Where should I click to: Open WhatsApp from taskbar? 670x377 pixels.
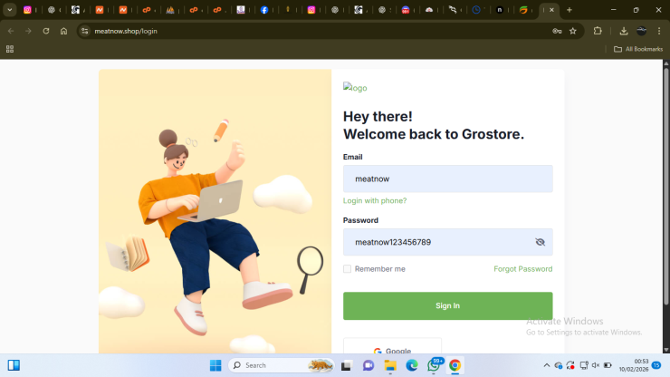click(434, 365)
